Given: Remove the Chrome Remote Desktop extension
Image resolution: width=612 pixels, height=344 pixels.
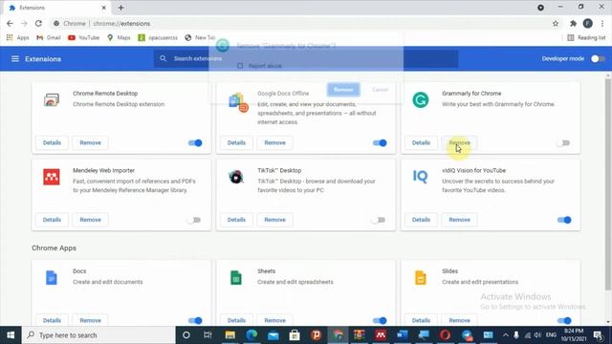Looking at the screenshot, I should tap(90, 142).
